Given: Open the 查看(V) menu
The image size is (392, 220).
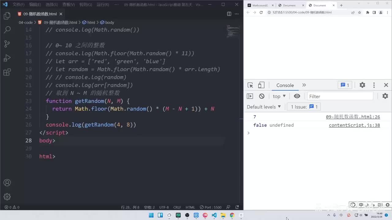Looking at the screenshot, I should [x=69, y=5].
